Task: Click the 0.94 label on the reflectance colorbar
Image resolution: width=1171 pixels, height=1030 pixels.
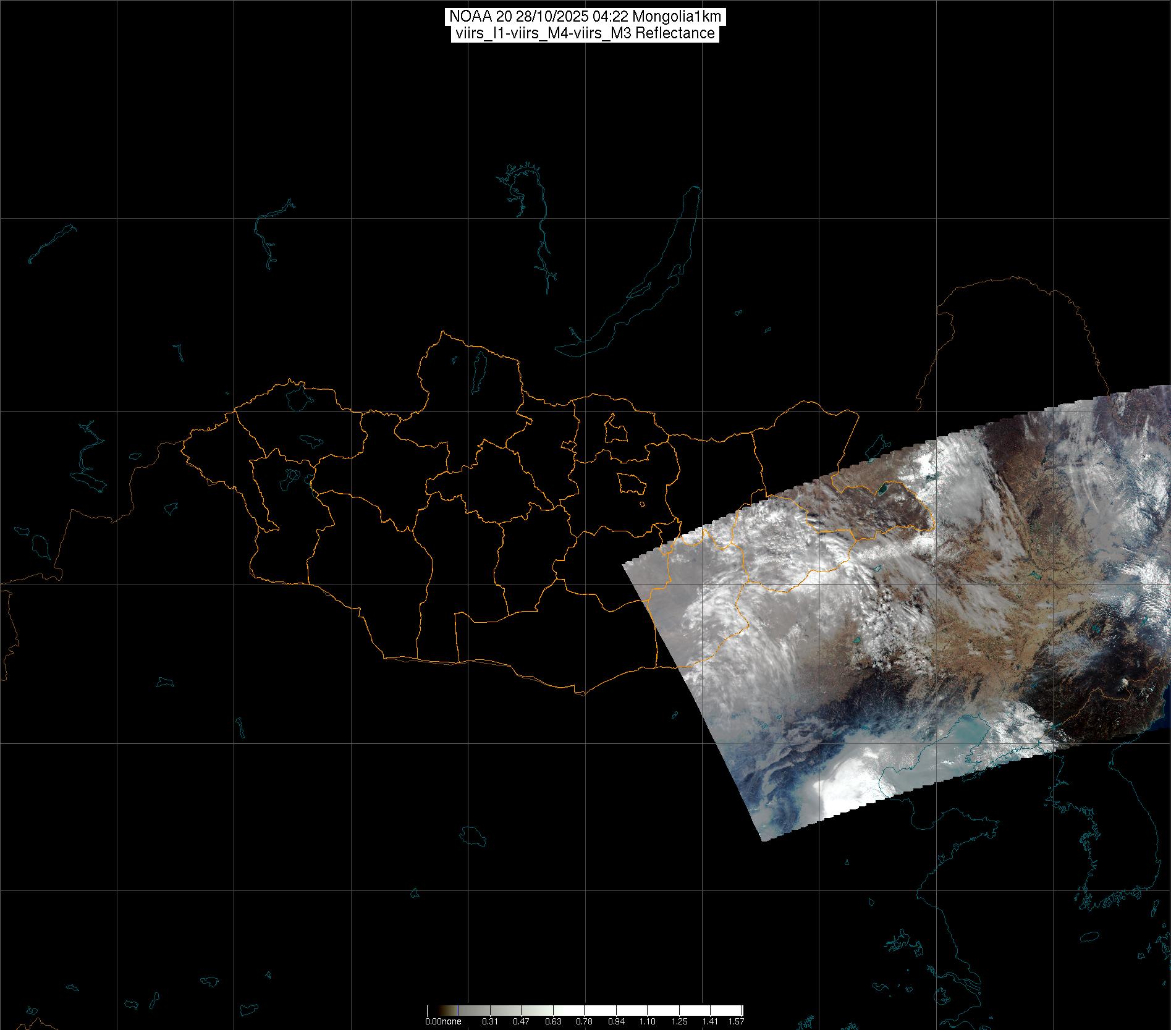Action: tap(616, 1021)
